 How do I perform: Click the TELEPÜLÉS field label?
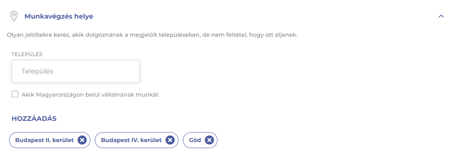[27, 54]
